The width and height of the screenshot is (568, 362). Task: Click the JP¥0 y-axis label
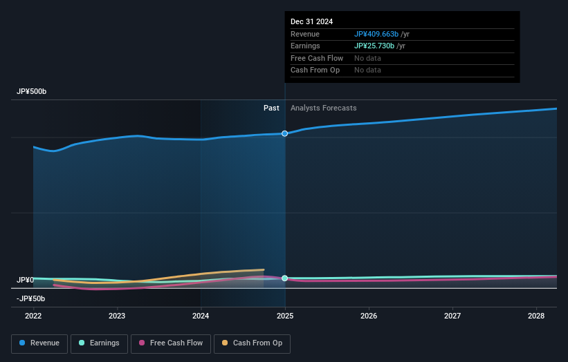[25, 280]
